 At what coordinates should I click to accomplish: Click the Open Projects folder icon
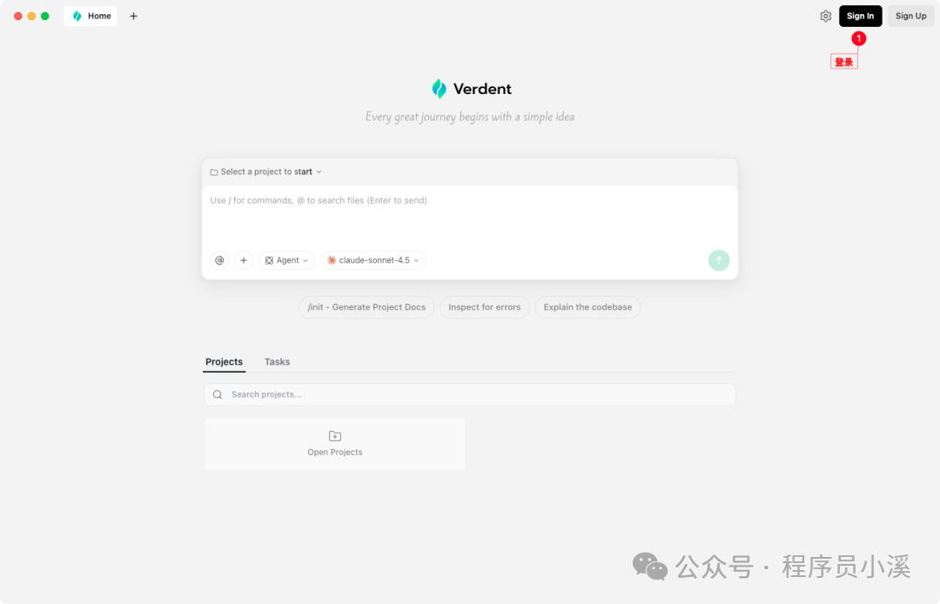[335, 436]
